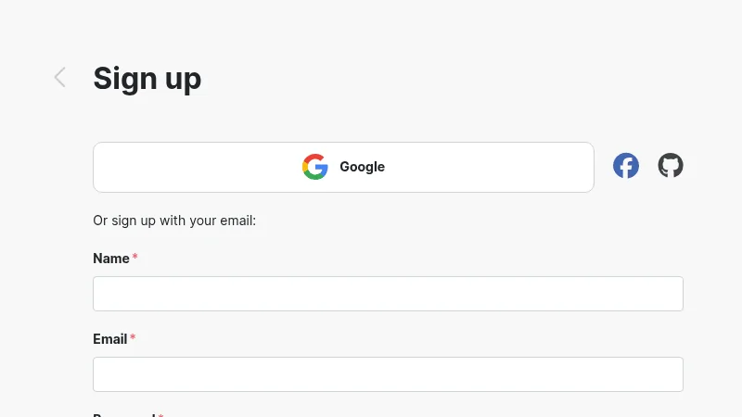This screenshot has width=742, height=417.
Task: Go back using the left chevron arrow
Action: (x=59, y=78)
